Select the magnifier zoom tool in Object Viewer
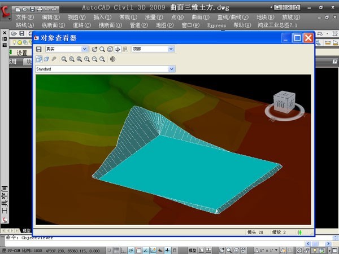 click(102, 49)
